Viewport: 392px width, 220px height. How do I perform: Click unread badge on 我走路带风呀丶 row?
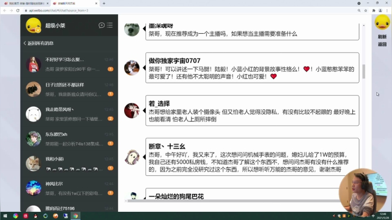[x=111, y=119]
